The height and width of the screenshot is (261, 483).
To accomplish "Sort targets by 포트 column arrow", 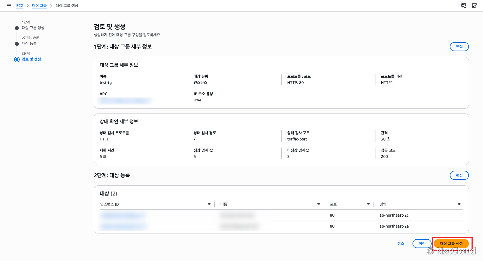I will point(368,204).
